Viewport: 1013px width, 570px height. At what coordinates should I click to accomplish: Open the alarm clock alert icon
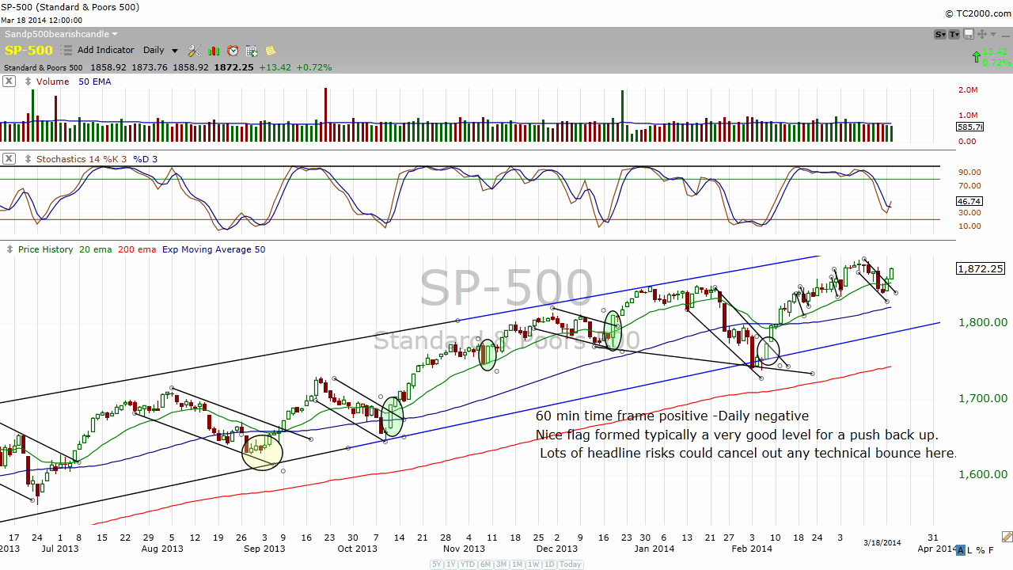(233, 51)
